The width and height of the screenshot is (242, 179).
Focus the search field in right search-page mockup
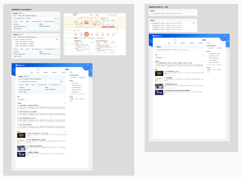point(188,40)
